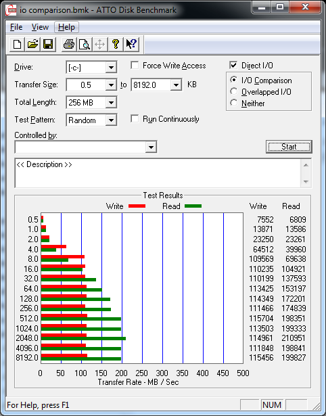This screenshot has width=326, height=416.
Task: Open a benchmark file via folder icon
Action: (32, 44)
